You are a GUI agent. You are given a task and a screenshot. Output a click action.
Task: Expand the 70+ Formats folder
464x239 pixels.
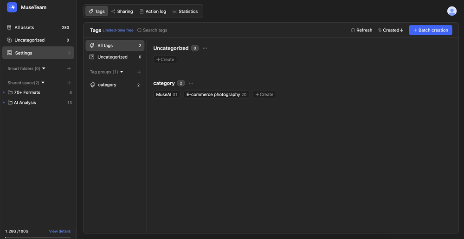(4, 92)
